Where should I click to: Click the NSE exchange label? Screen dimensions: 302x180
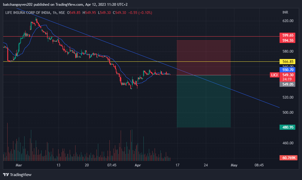click(62, 13)
